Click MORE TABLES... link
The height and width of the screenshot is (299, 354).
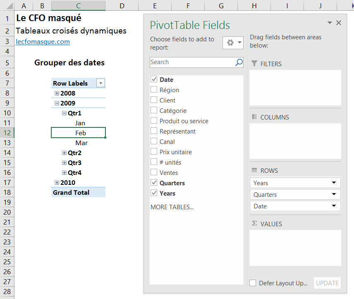pyautogui.click(x=172, y=207)
